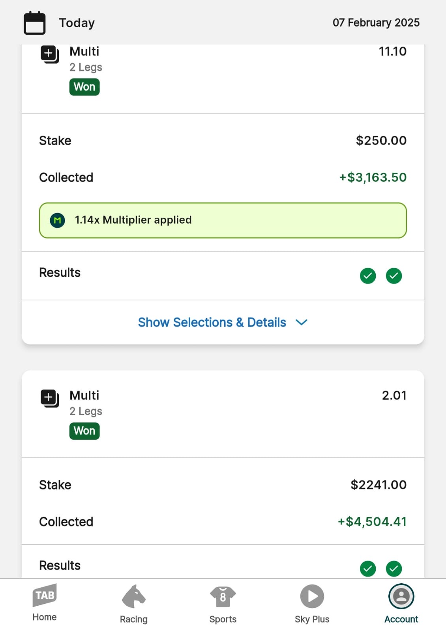This screenshot has width=446, height=631.
Task: Open the Account profile icon
Action: pyautogui.click(x=401, y=596)
